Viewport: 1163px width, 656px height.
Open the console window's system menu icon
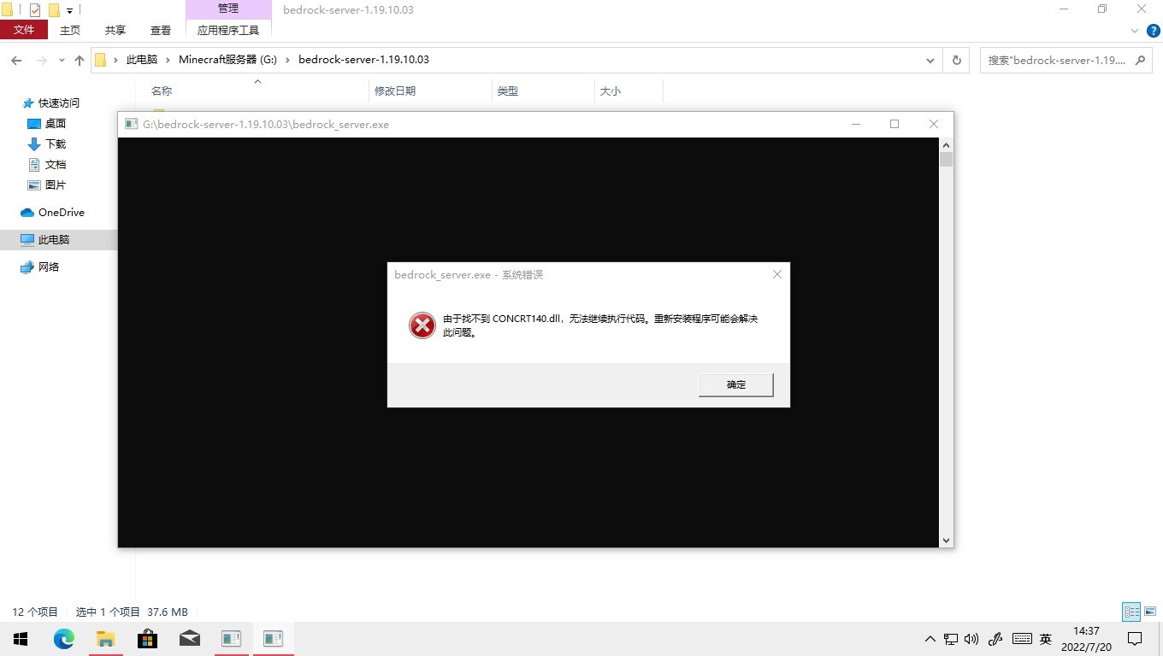click(x=131, y=124)
